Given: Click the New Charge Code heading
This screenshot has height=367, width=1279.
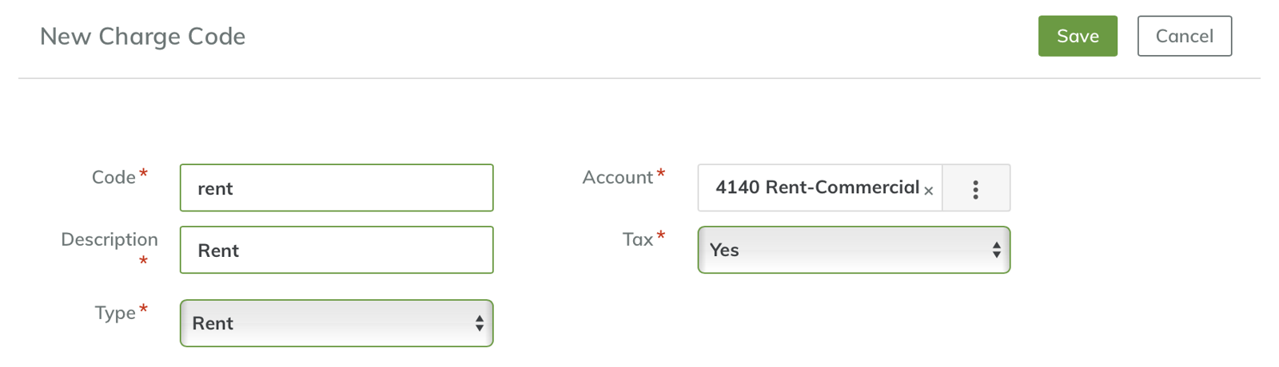Looking at the screenshot, I should [x=142, y=37].
